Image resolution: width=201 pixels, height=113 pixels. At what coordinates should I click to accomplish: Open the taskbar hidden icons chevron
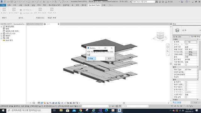click(170, 110)
